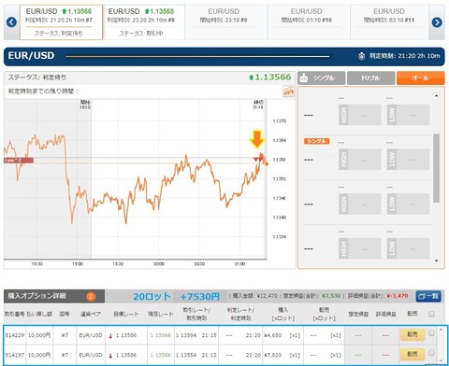The width and height of the screenshot is (449, 366).
Task: Click the +7530円 profit summary
Action: coord(200,297)
